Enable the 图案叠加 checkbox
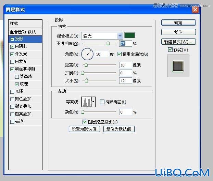Viewport: 213px width, 181px height. click(x=12, y=114)
